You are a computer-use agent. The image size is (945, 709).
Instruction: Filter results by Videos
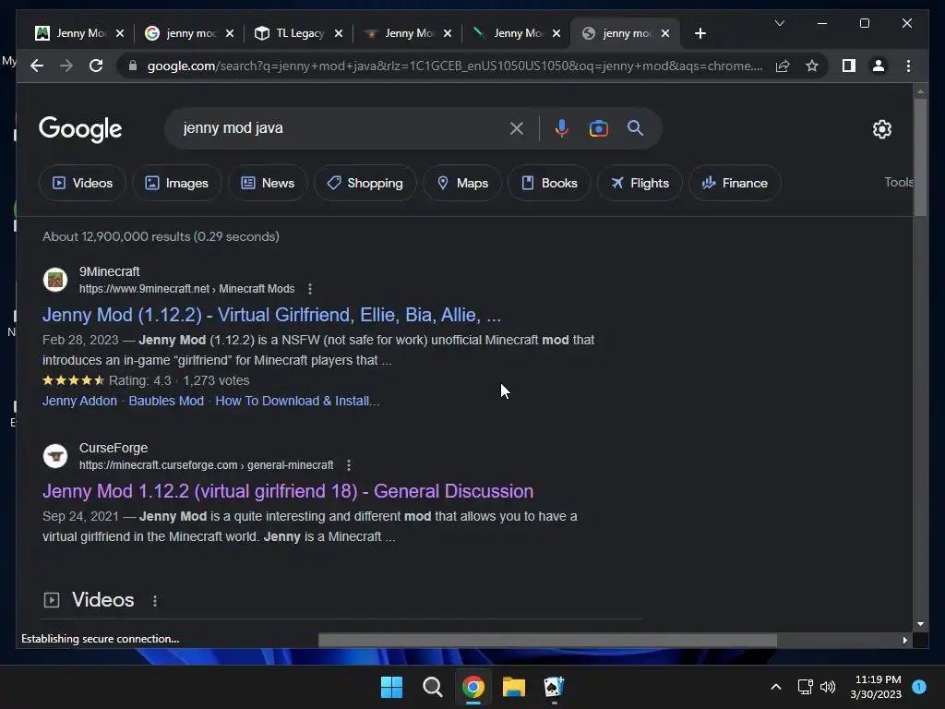82,184
